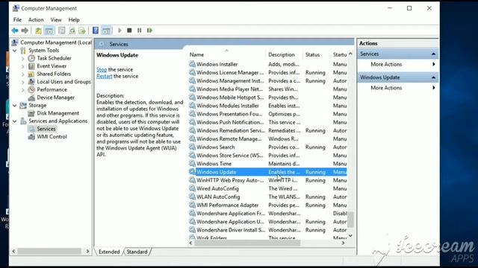This screenshot has height=268, width=478.
Task: Collapse the Storage node
Action: coord(15,106)
